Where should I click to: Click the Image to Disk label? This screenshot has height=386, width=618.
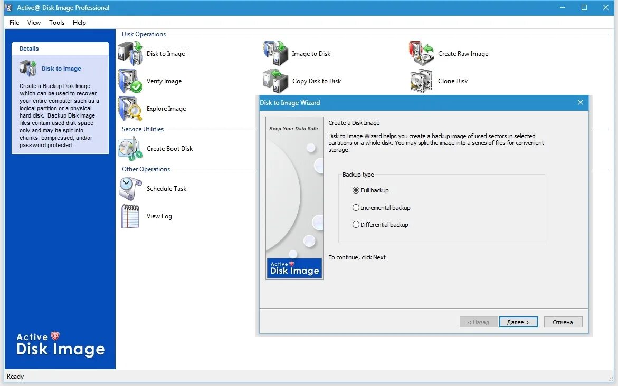(311, 54)
